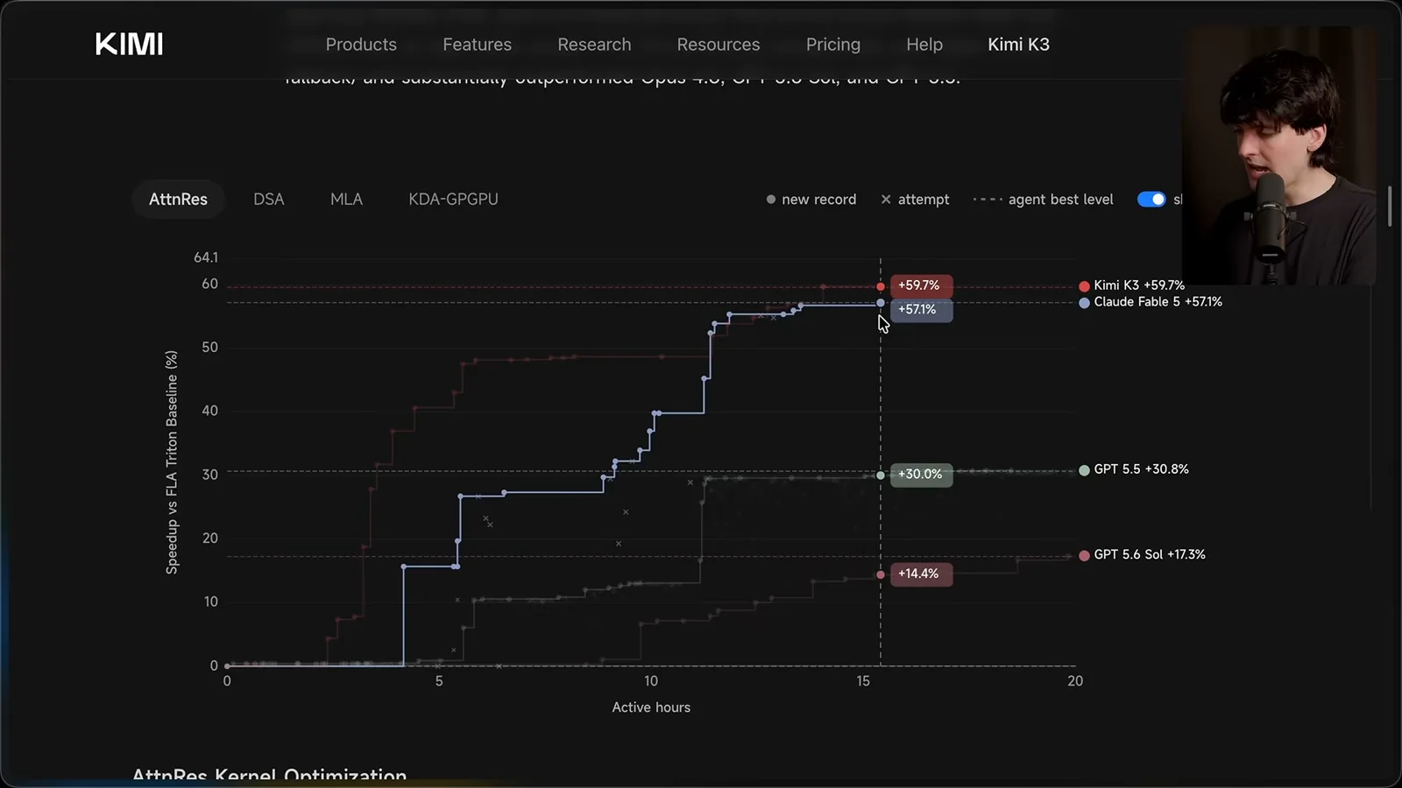
Task: Click the page scrollbar thumb
Action: tap(1390, 207)
